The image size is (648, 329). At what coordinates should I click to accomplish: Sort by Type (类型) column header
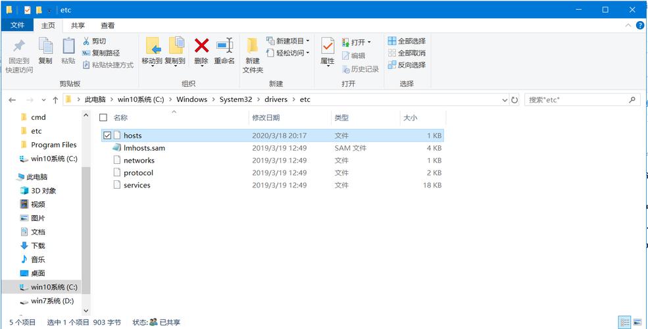click(x=342, y=118)
